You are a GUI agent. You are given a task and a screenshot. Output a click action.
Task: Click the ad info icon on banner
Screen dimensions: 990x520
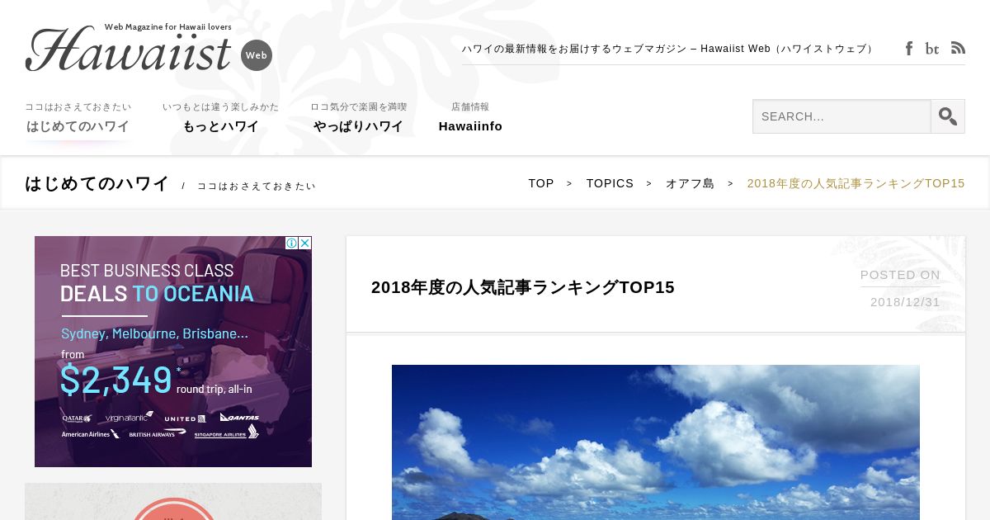click(x=291, y=243)
